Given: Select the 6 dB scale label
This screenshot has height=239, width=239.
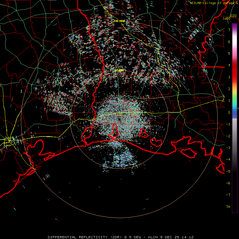Looking at the screenshot, I should (229, 42).
